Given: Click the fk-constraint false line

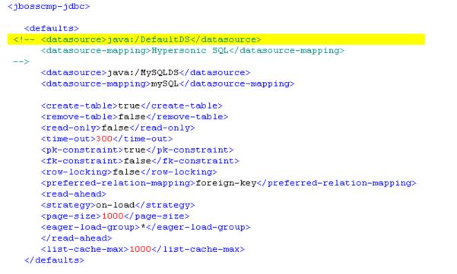Looking at the screenshot, I should click(x=140, y=161).
